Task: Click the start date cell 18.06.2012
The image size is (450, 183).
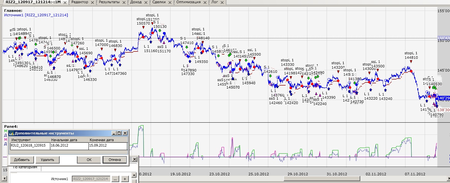Action: coord(69,145)
